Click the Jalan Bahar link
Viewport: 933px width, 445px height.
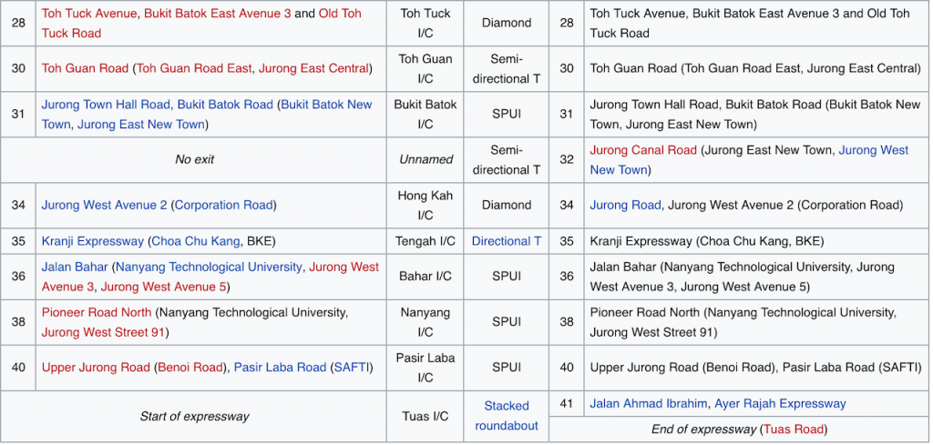pyautogui.click(x=75, y=267)
